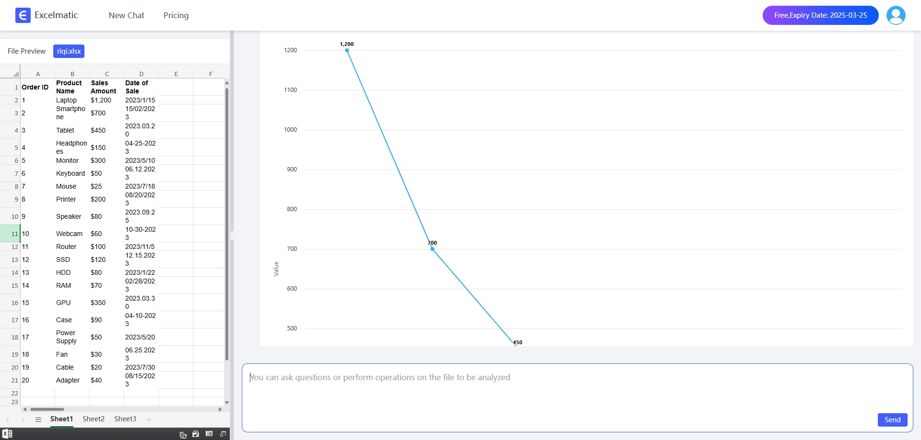This screenshot has height=440, width=921.
Task: Click the Excelmatic logo icon
Action: pyautogui.click(x=23, y=15)
